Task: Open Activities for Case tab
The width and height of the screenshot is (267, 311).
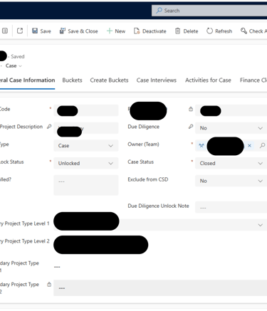Action: 208,80
